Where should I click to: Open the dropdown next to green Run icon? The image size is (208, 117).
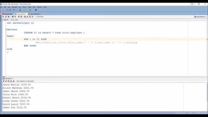point(22,10)
